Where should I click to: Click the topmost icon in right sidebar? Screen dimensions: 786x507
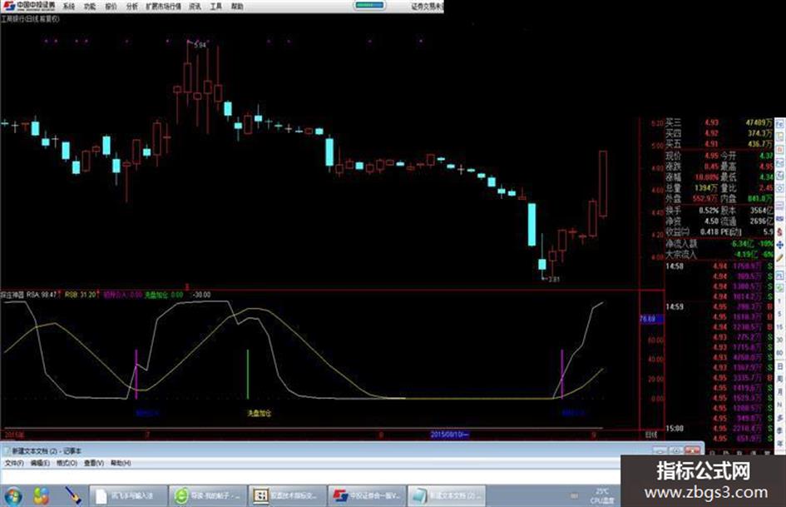click(x=780, y=123)
